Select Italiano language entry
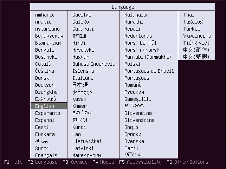This screenshot has height=169, width=226. click(x=83, y=78)
